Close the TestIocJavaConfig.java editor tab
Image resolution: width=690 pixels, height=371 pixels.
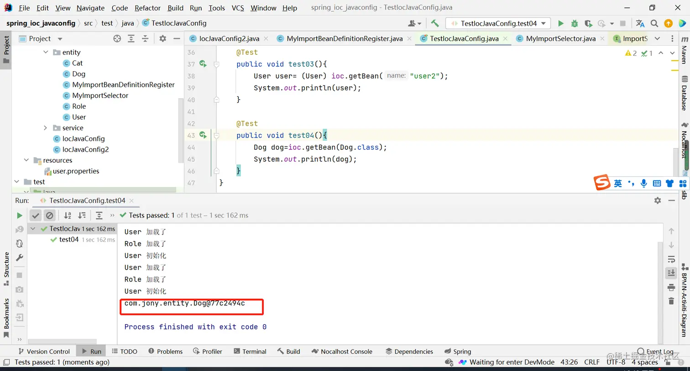pyautogui.click(x=506, y=39)
